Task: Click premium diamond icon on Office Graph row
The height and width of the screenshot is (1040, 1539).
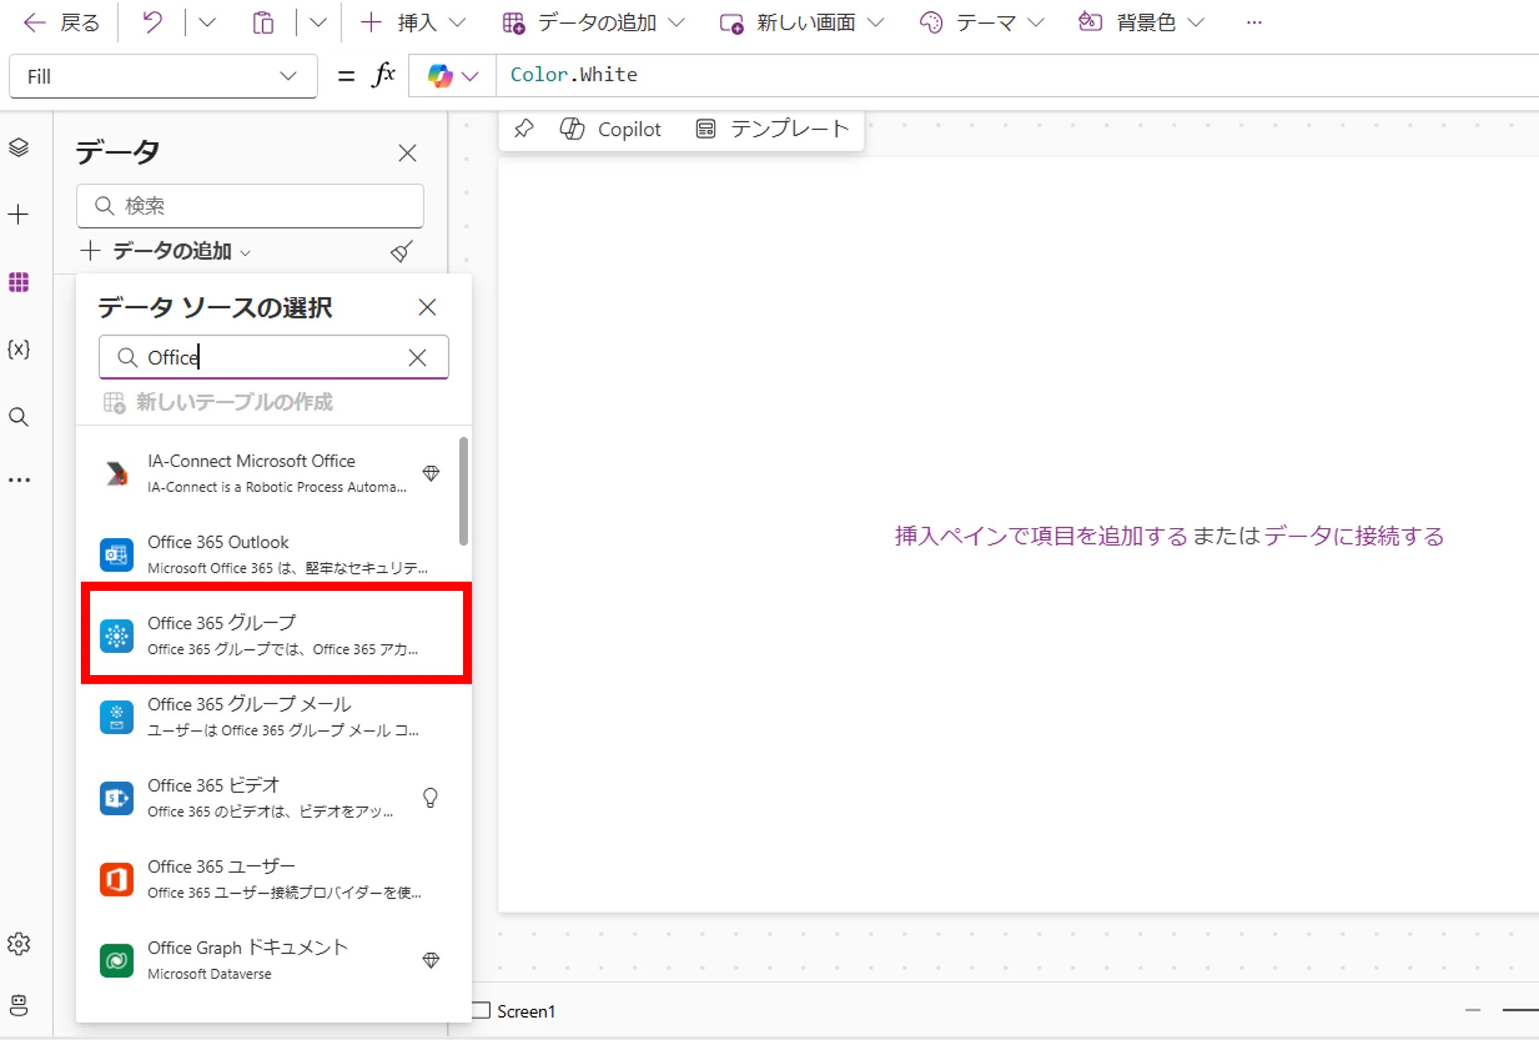Action: (x=431, y=960)
